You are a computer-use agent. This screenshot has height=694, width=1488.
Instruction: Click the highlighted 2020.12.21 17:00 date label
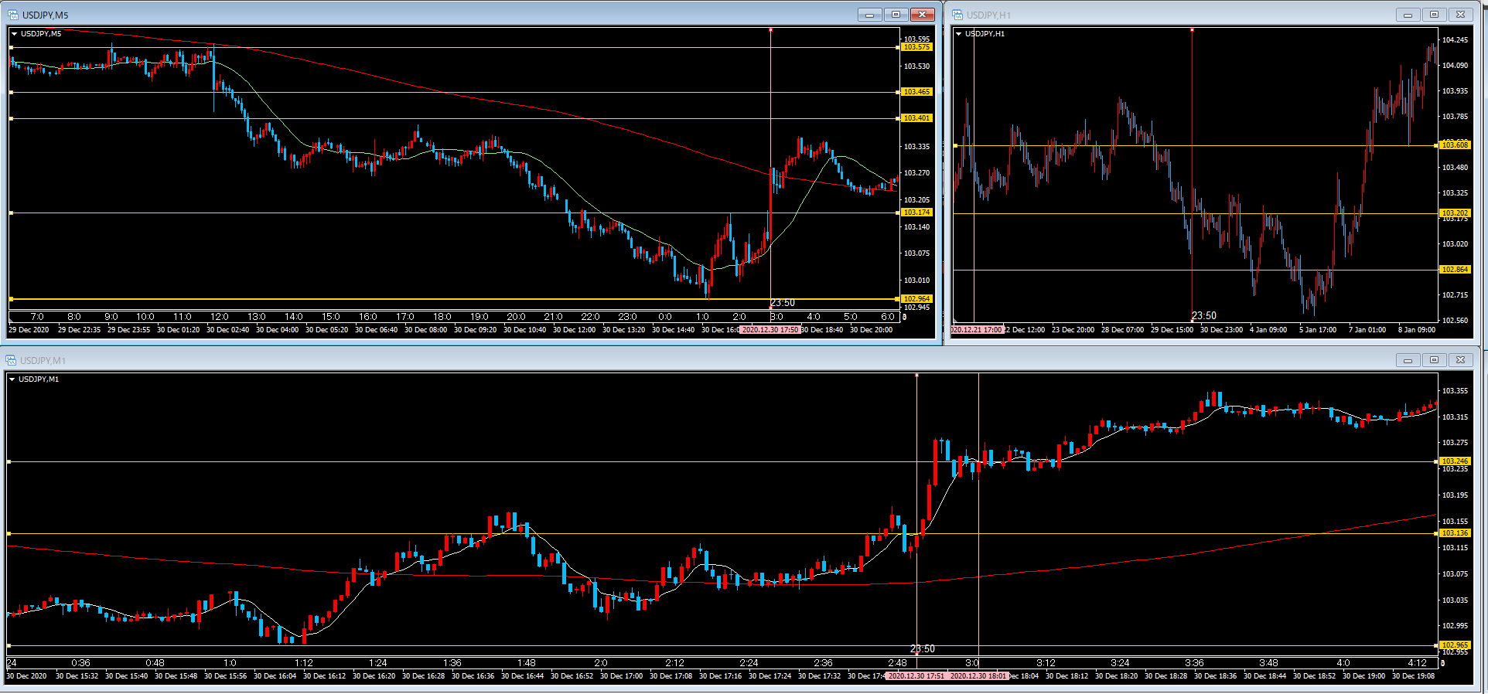pos(977,330)
